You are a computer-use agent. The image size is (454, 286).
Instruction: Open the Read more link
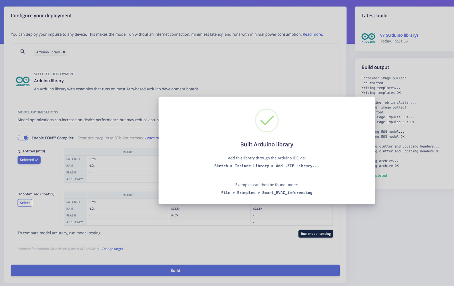click(312, 34)
